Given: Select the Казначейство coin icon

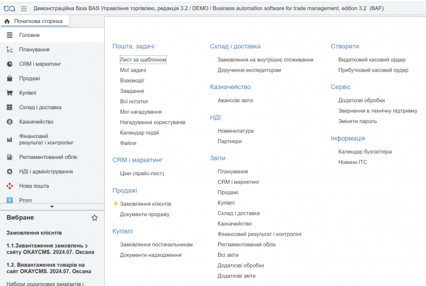Looking at the screenshot, I should click(10, 121).
